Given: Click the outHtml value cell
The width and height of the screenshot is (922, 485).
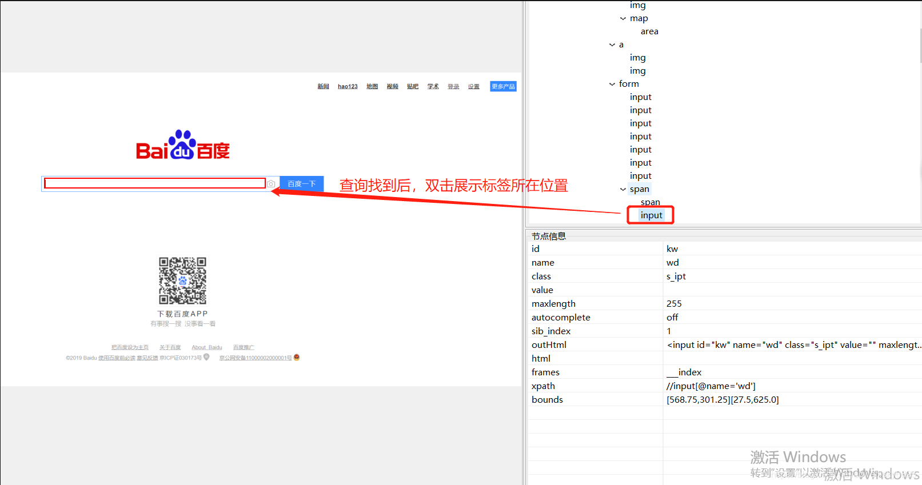Looking at the screenshot, I should click(792, 345).
